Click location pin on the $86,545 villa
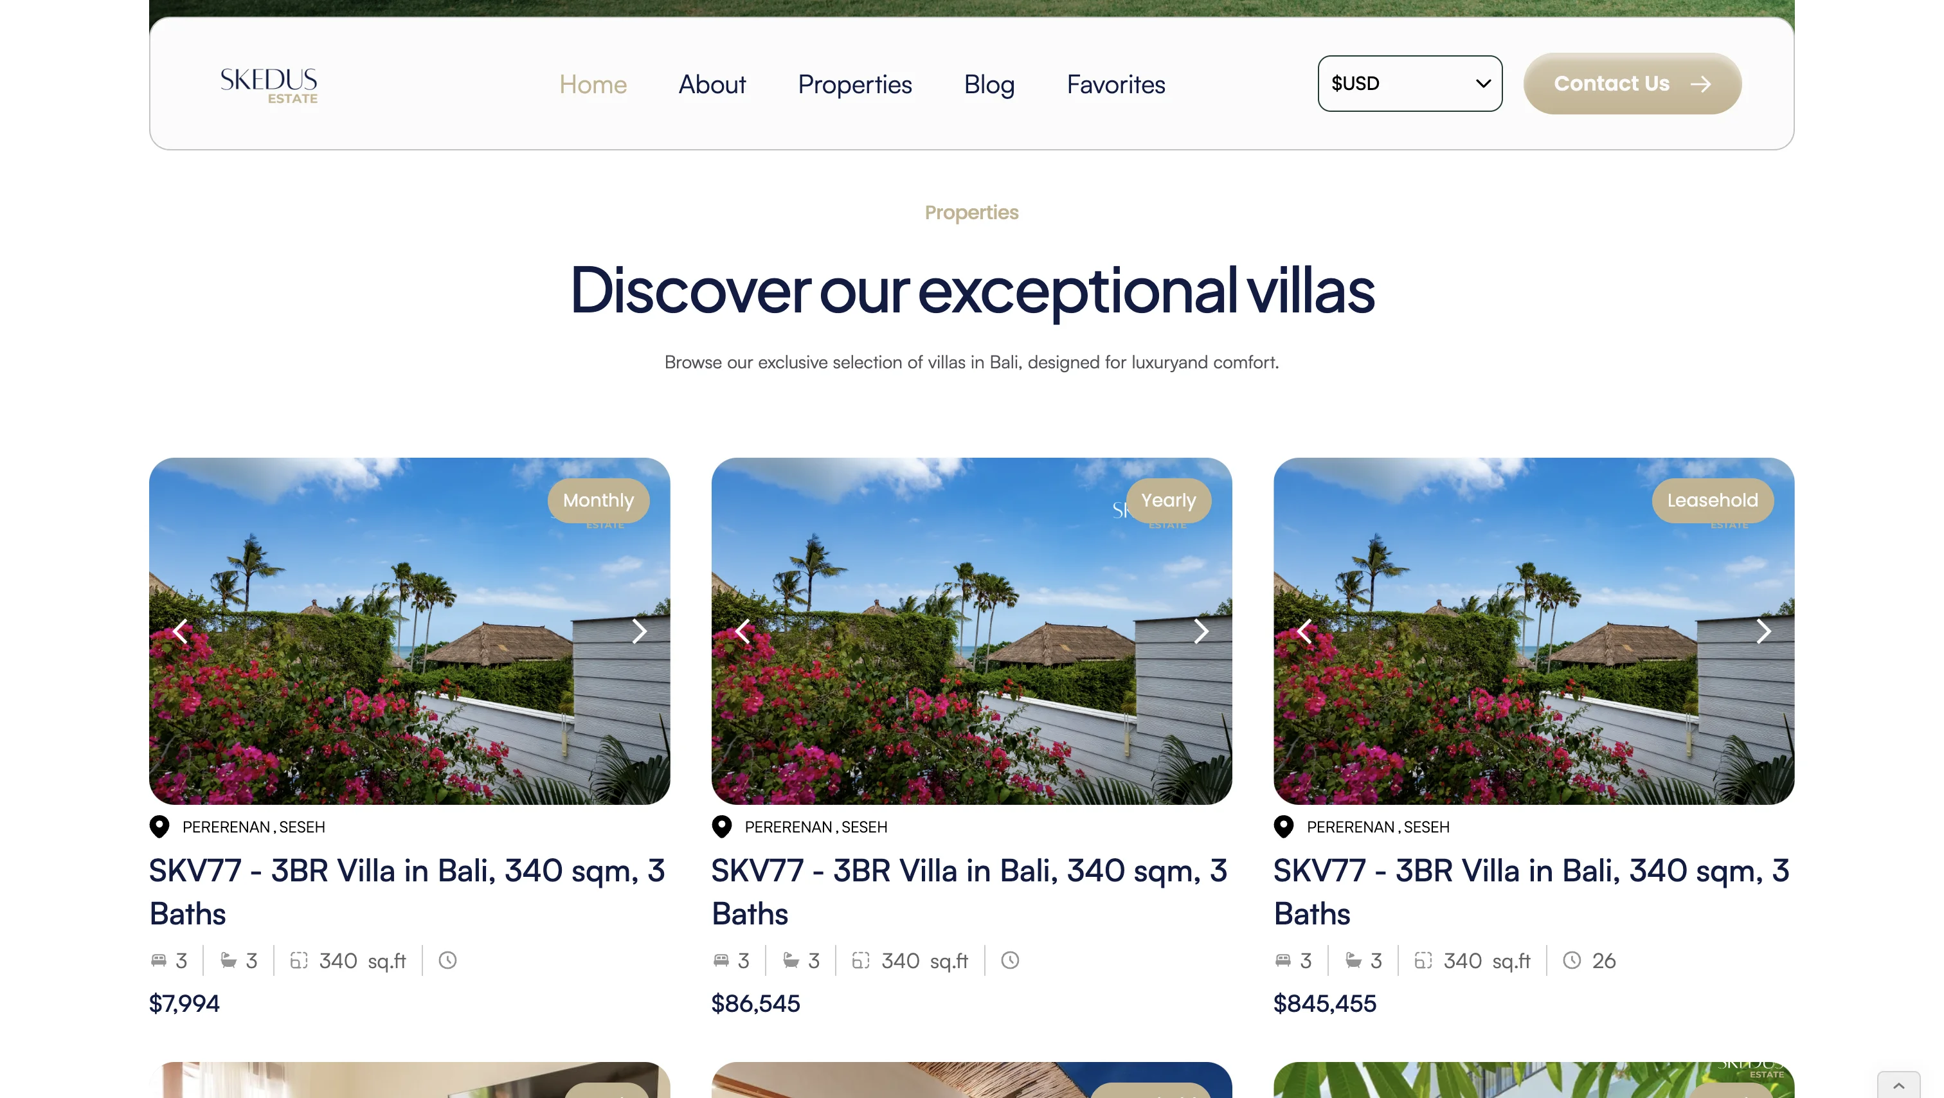Image resolution: width=1944 pixels, height=1098 pixels. click(722, 827)
